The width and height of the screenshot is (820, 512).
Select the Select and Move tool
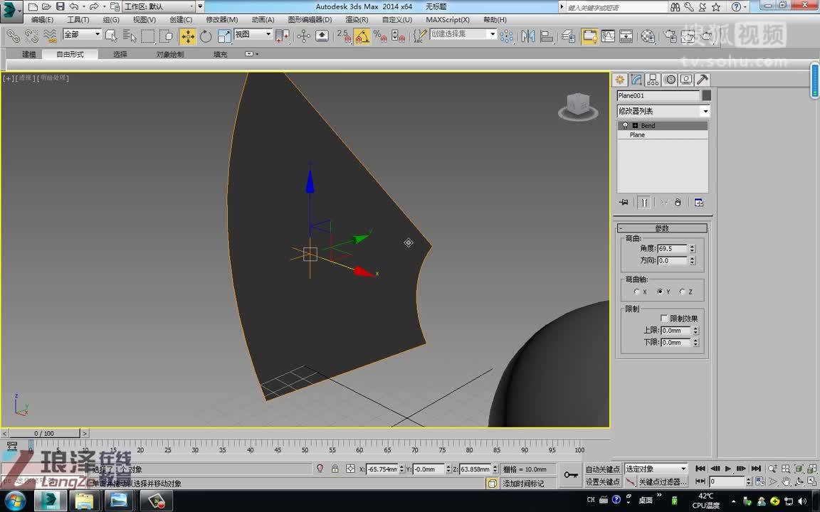[x=188, y=35]
